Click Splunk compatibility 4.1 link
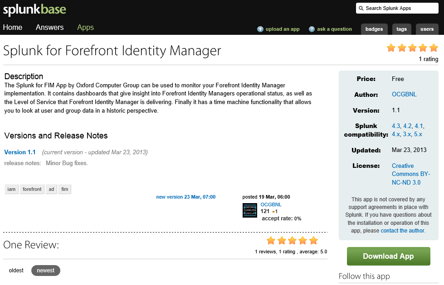Viewport: 444px width, 285px height. (419, 126)
